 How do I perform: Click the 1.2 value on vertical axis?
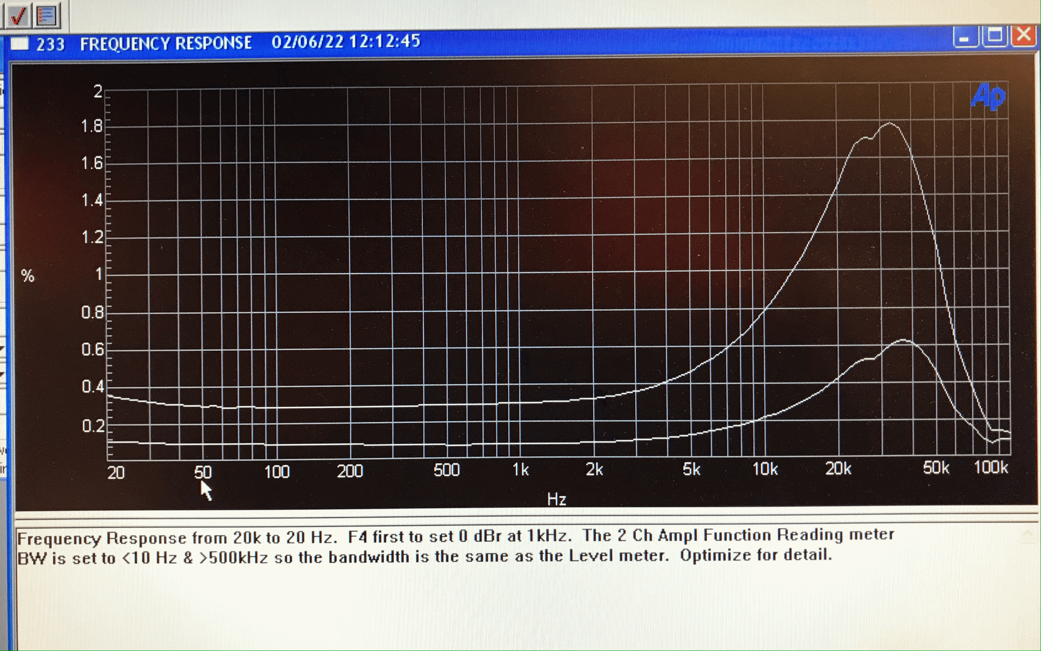93,237
